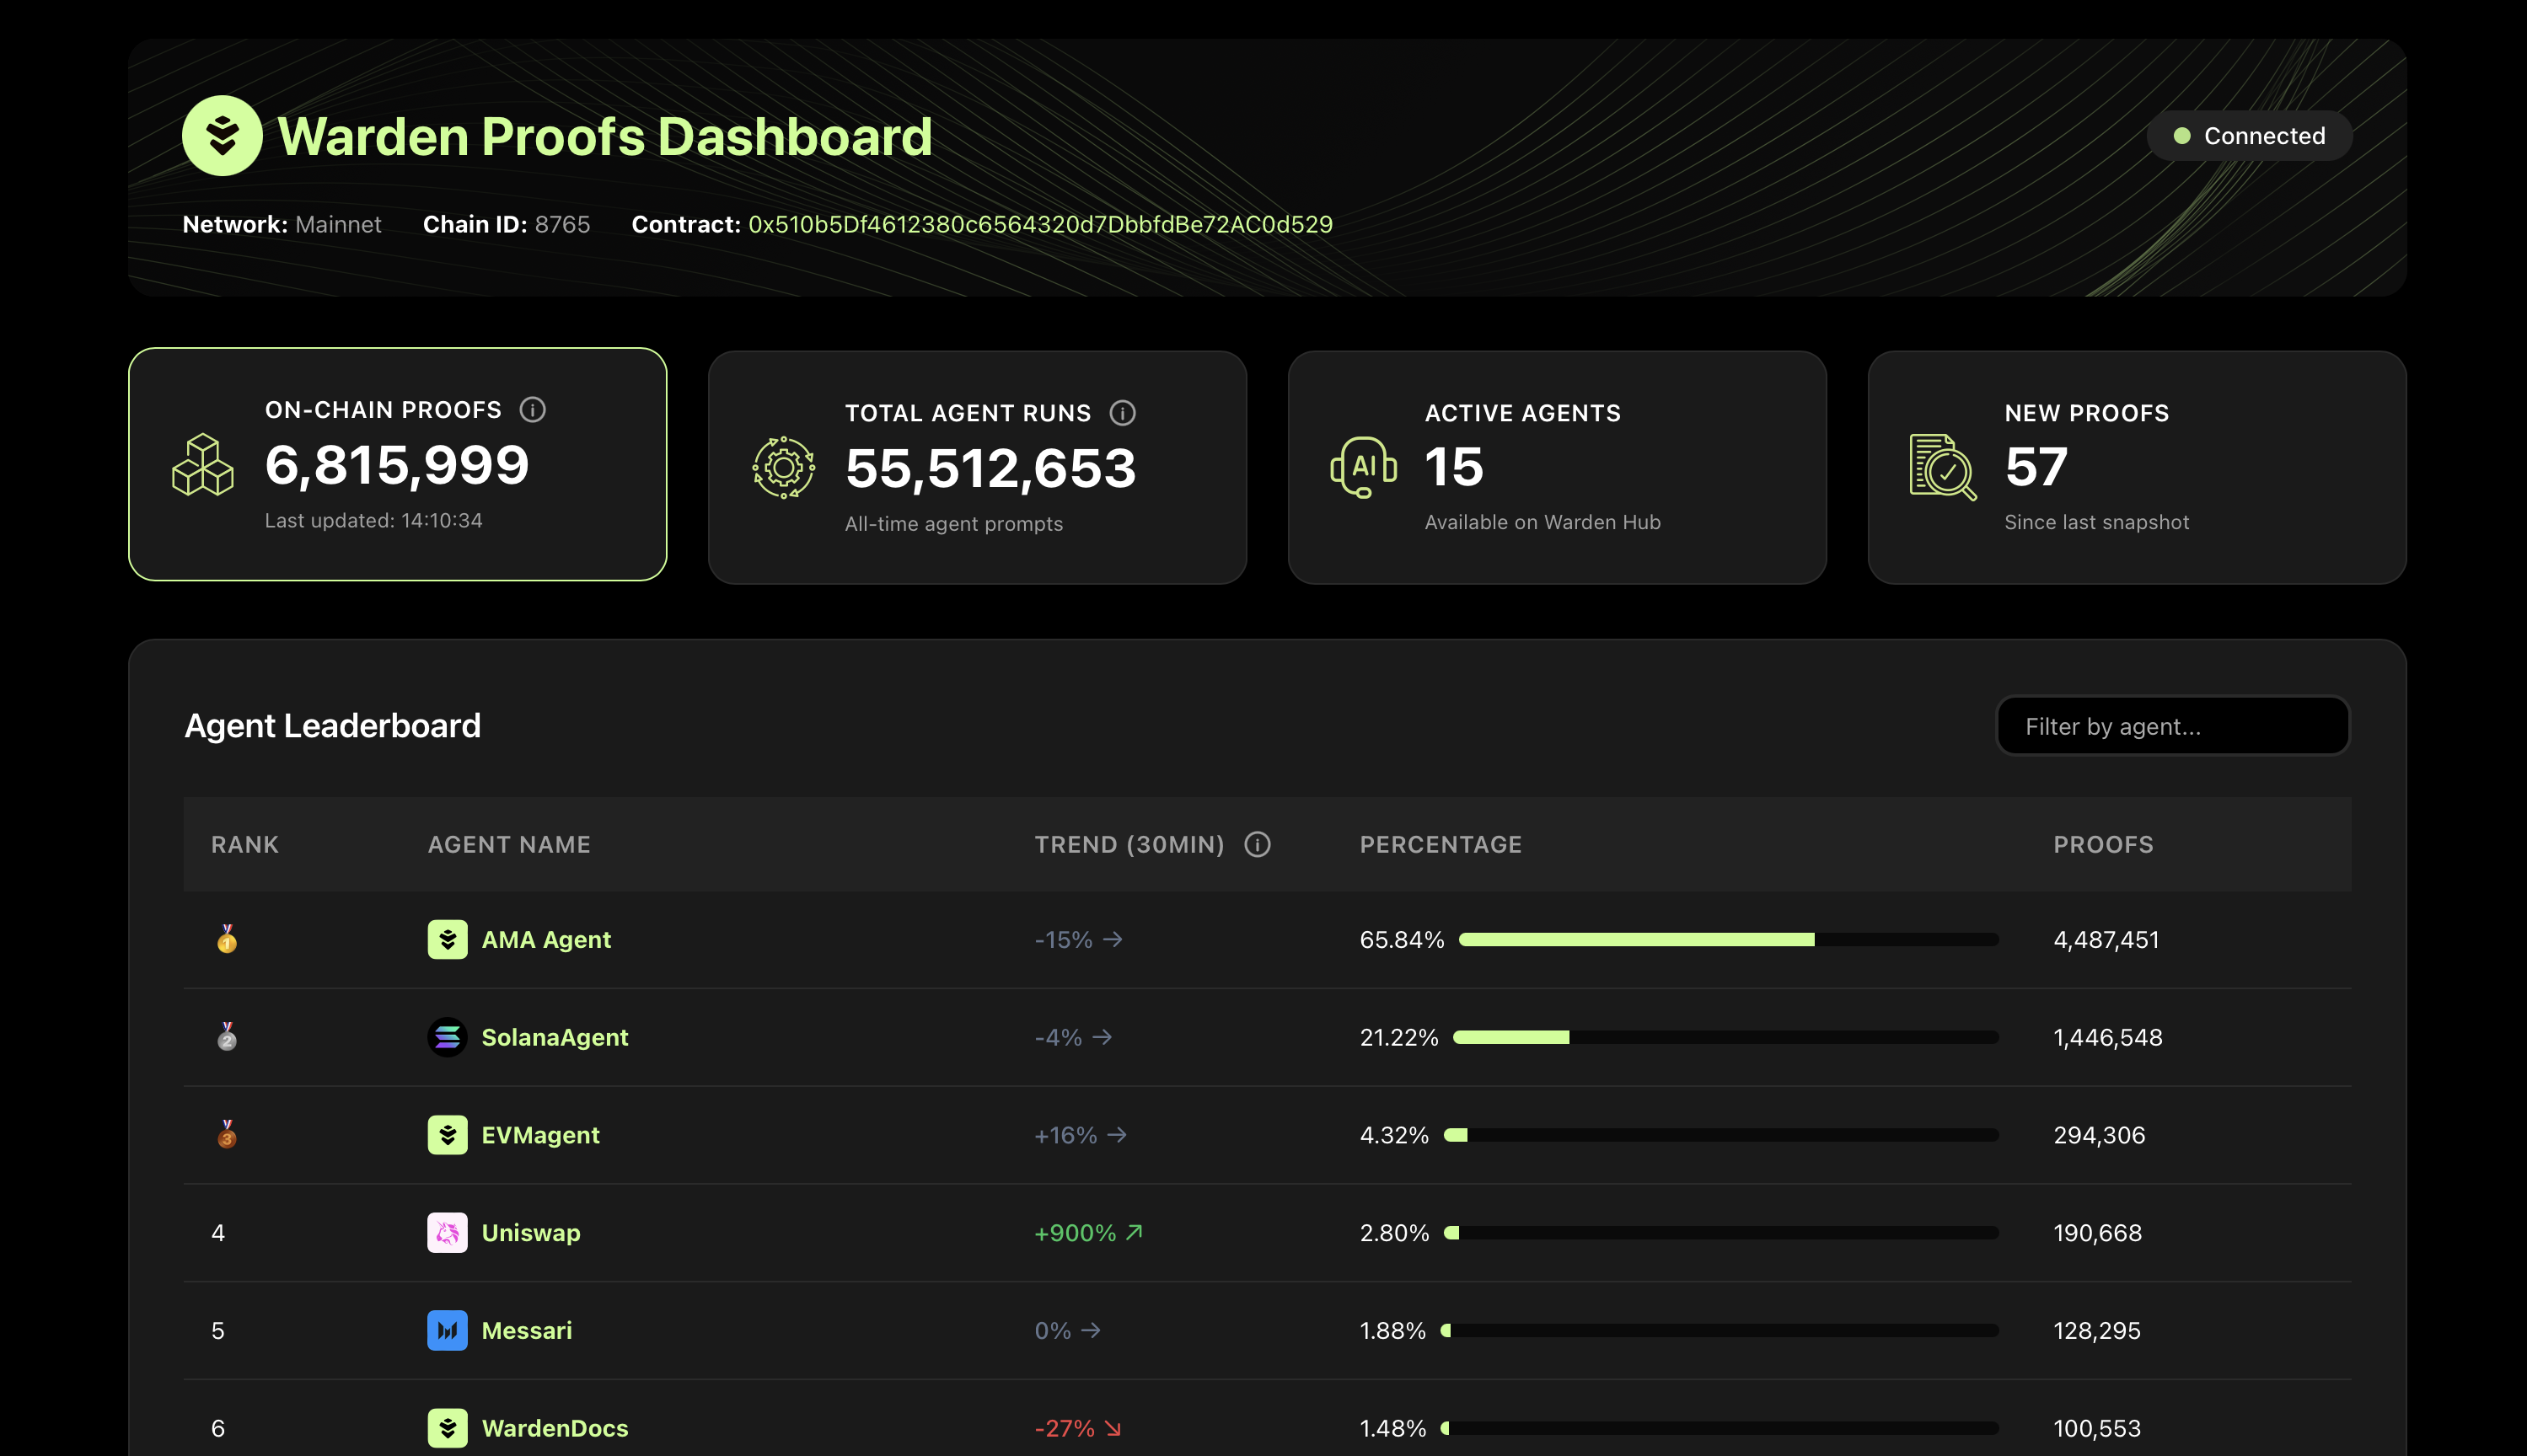Image resolution: width=2527 pixels, height=1456 pixels.
Task: Open the WardenDocs agent link
Action: coord(555,1428)
